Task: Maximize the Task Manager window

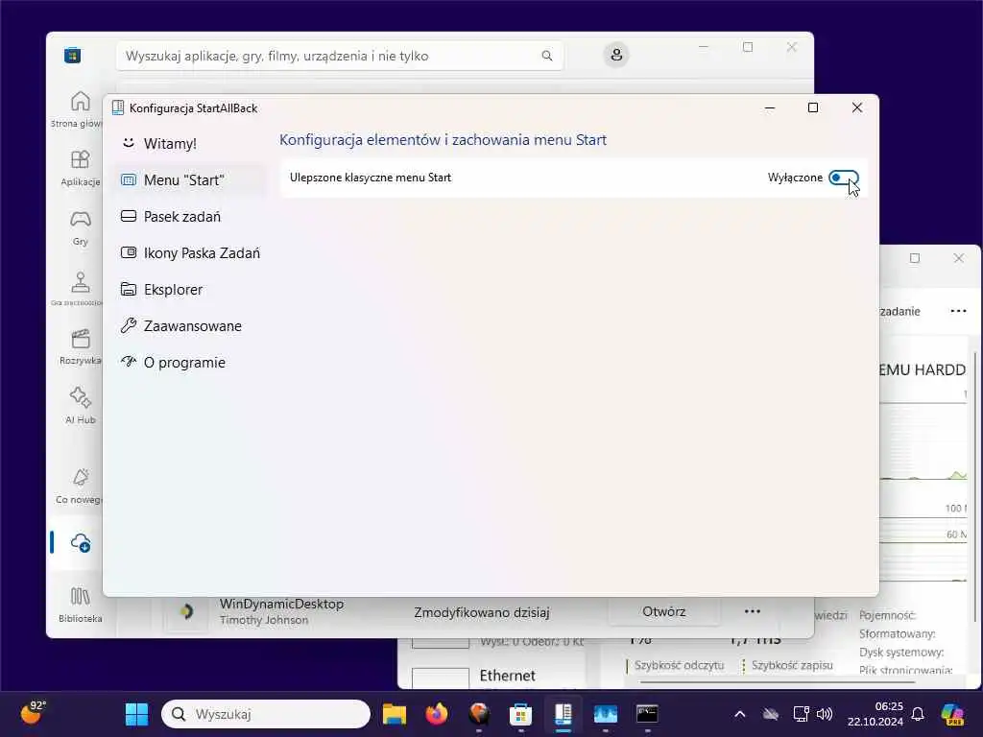Action: click(x=915, y=258)
